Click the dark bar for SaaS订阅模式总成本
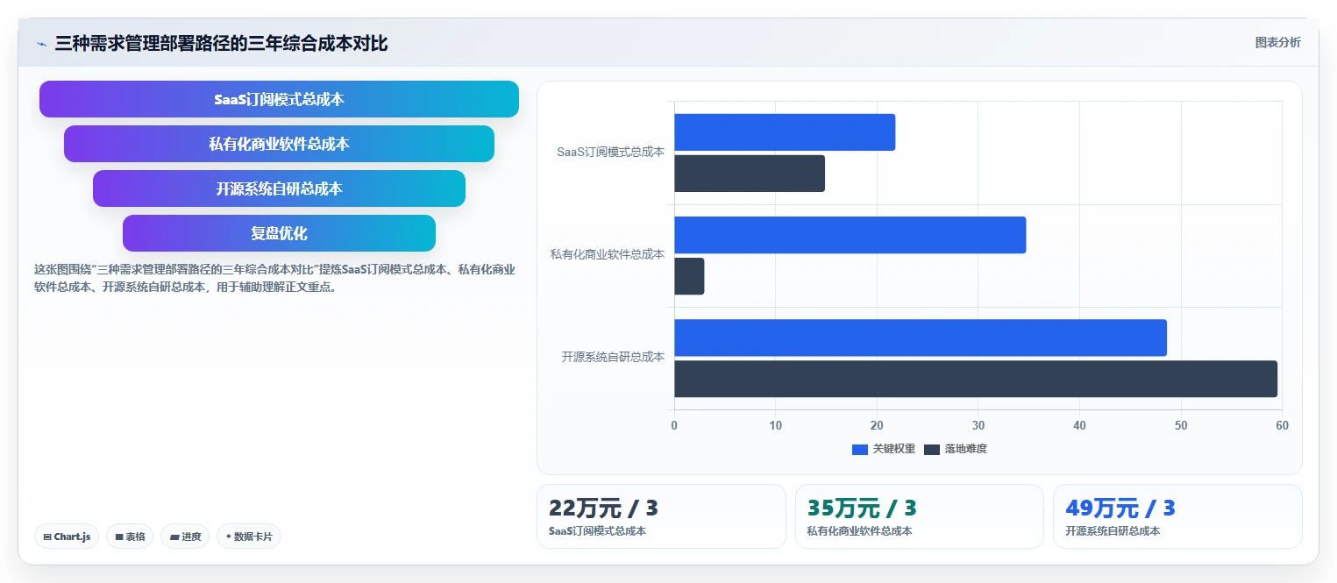The width and height of the screenshot is (1337, 583). tap(750, 174)
